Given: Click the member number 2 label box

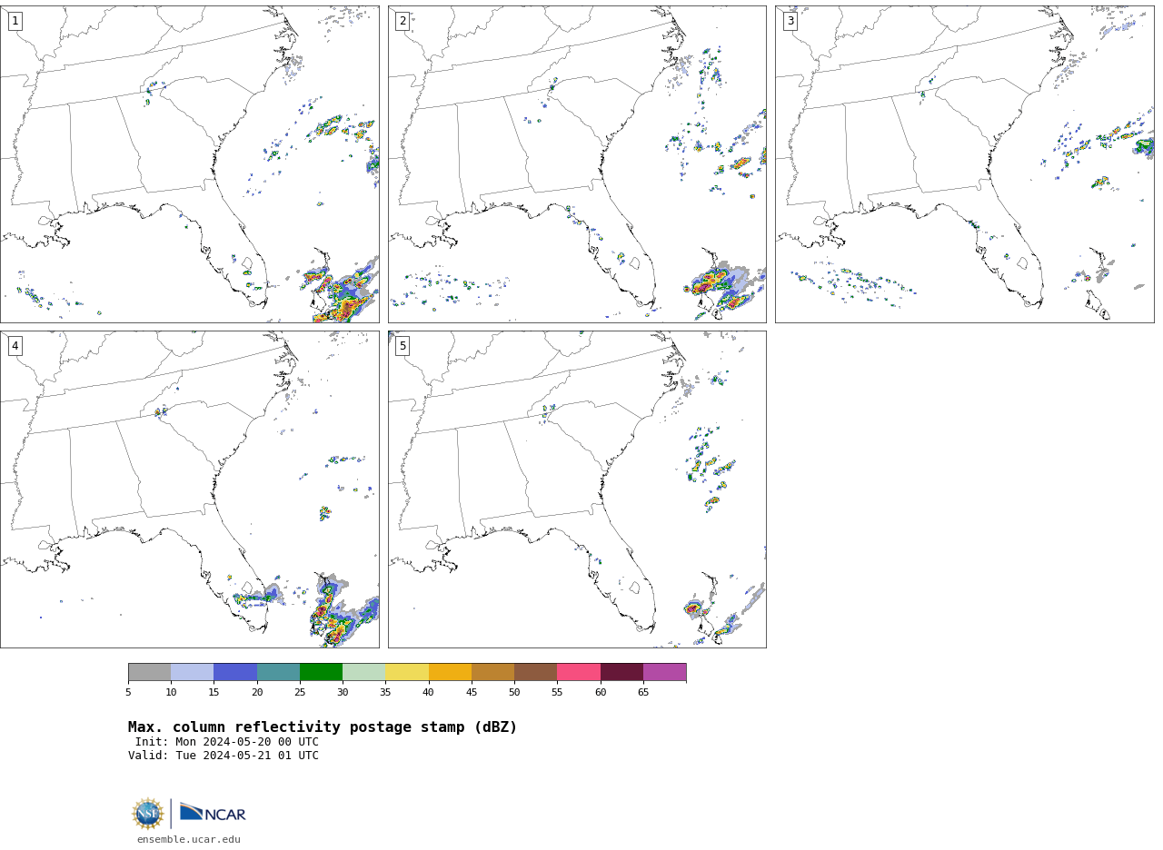Looking at the screenshot, I should click(403, 21).
